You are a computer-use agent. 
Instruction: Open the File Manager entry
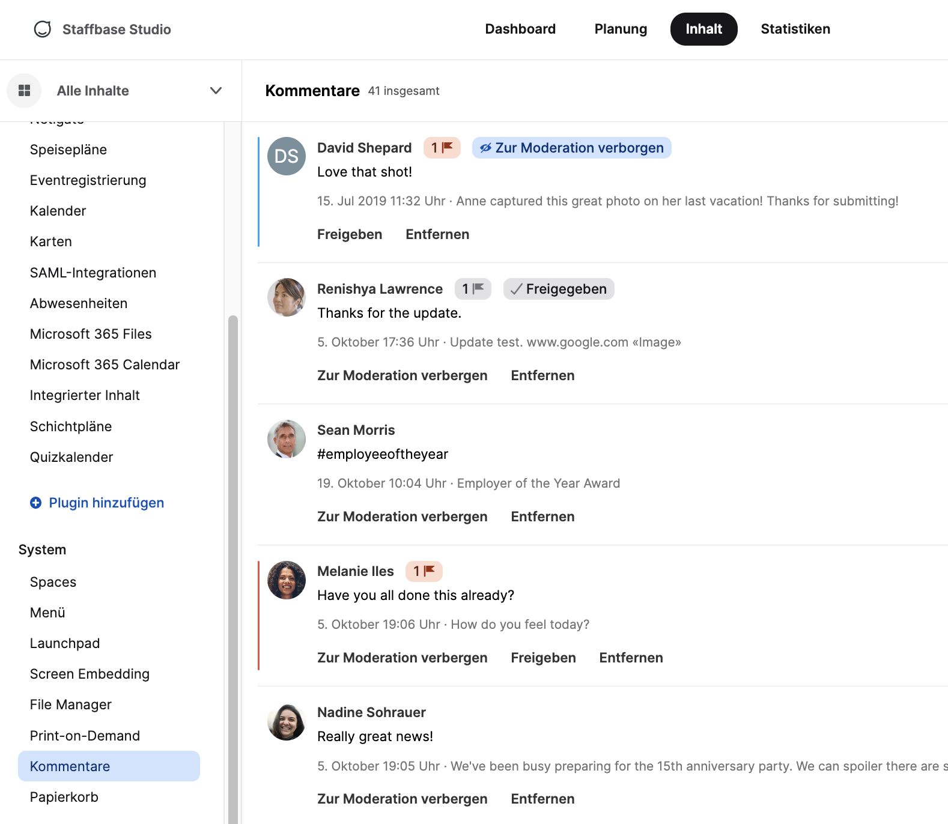click(x=71, y=704)
